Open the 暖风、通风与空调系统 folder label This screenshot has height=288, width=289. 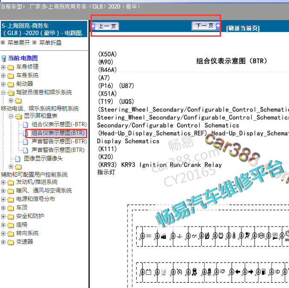44,190
